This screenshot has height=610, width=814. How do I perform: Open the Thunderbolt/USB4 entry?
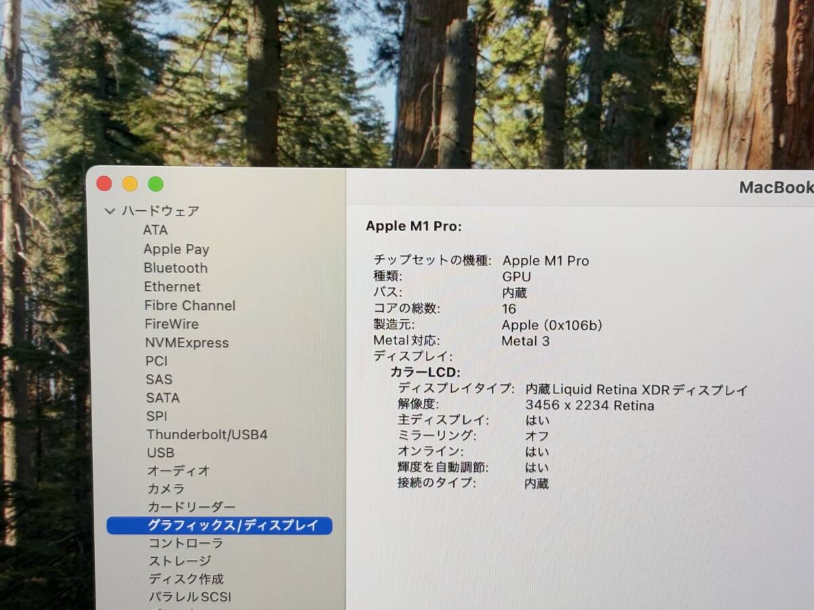coord(207,434)
